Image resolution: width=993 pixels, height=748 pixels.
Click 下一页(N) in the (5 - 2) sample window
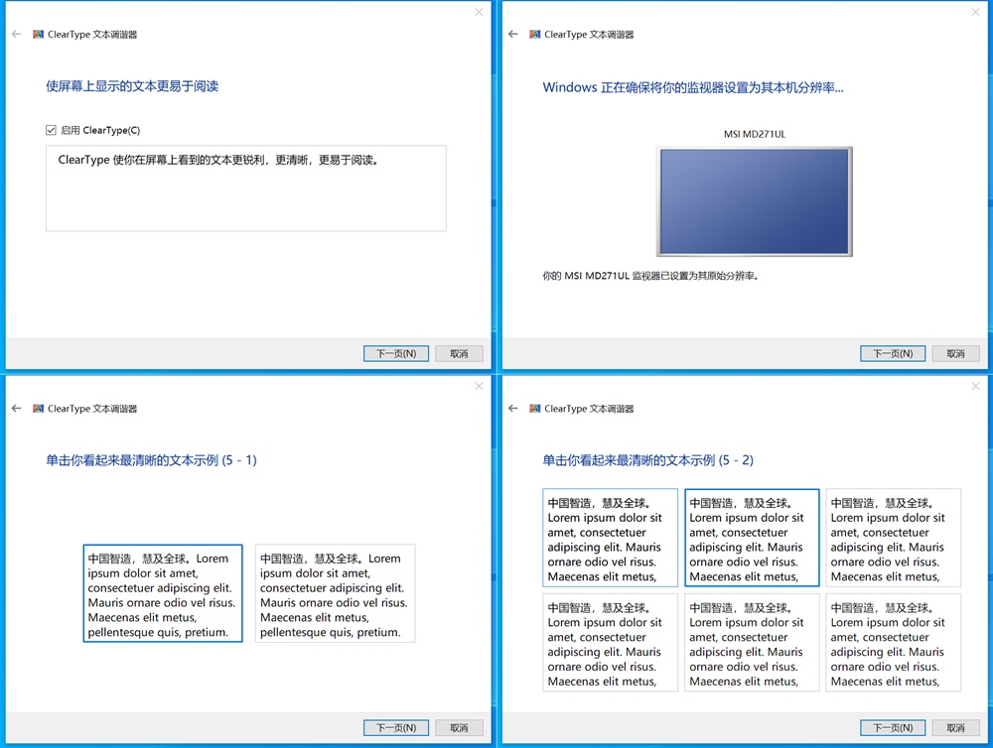893,728
